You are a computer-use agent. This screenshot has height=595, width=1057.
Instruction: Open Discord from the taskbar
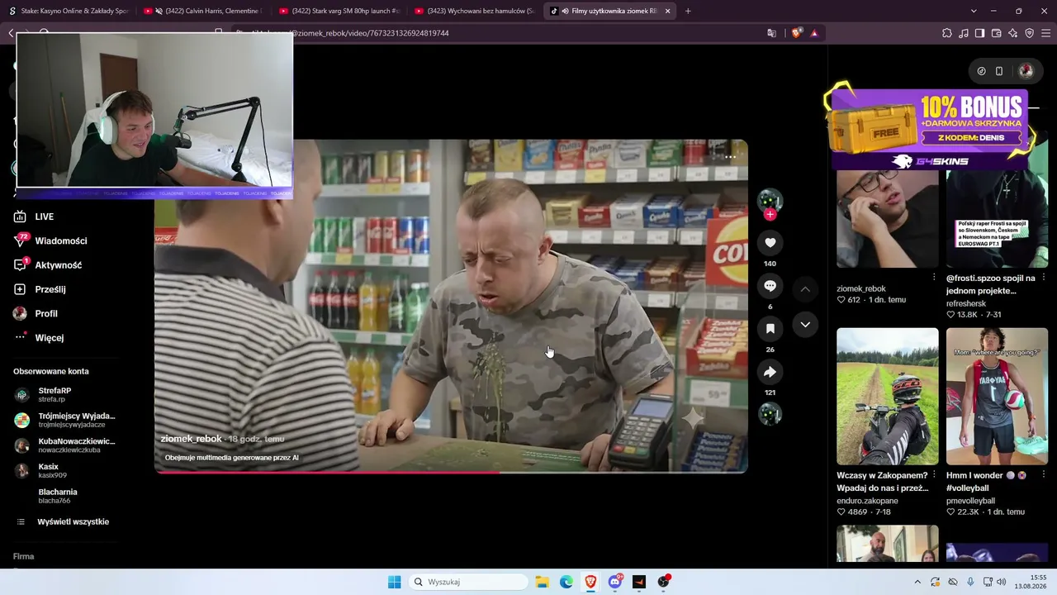(615, 582)
